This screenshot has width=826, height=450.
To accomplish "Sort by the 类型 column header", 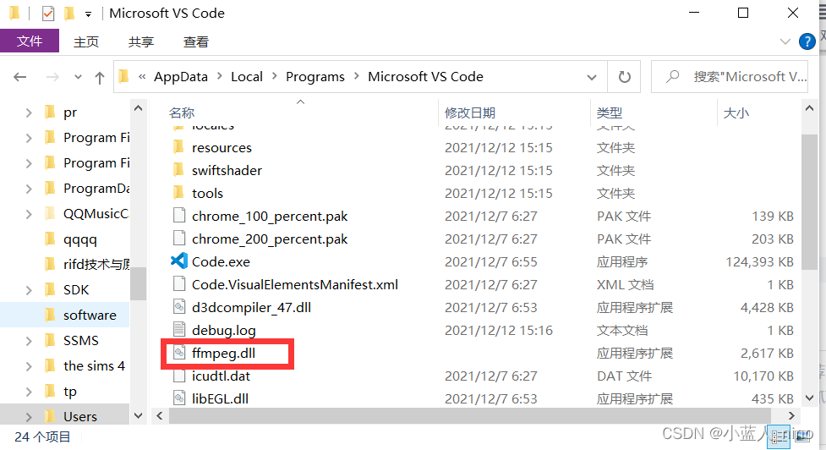I will tap(610, 112).
